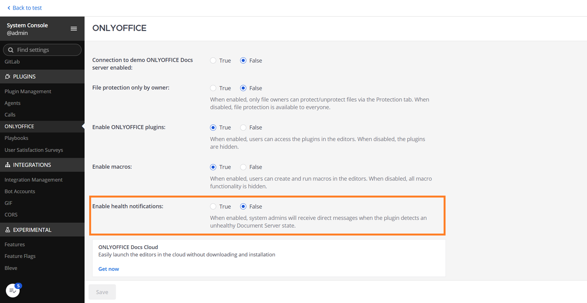Open Feature Flags page
The width and height of the screenshot is (587, 303).
click(x=20, y=256)
